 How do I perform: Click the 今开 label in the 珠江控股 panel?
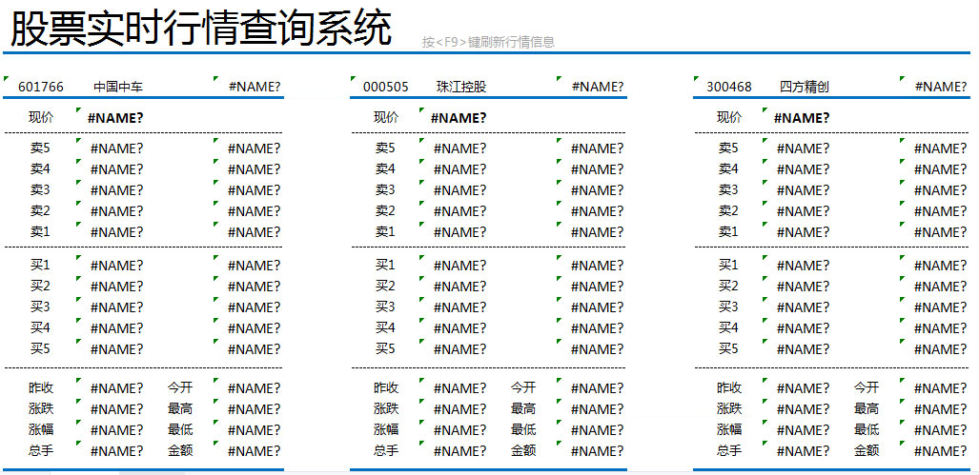pos(522,387)
